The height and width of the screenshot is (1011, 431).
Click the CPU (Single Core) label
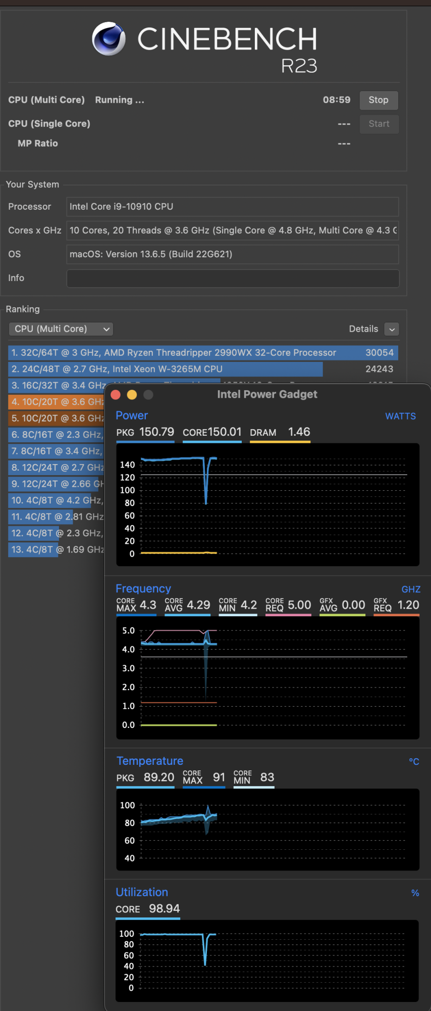49,124
